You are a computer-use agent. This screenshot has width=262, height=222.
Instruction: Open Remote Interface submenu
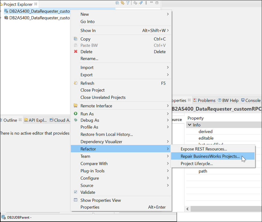(x=121, y=106)
